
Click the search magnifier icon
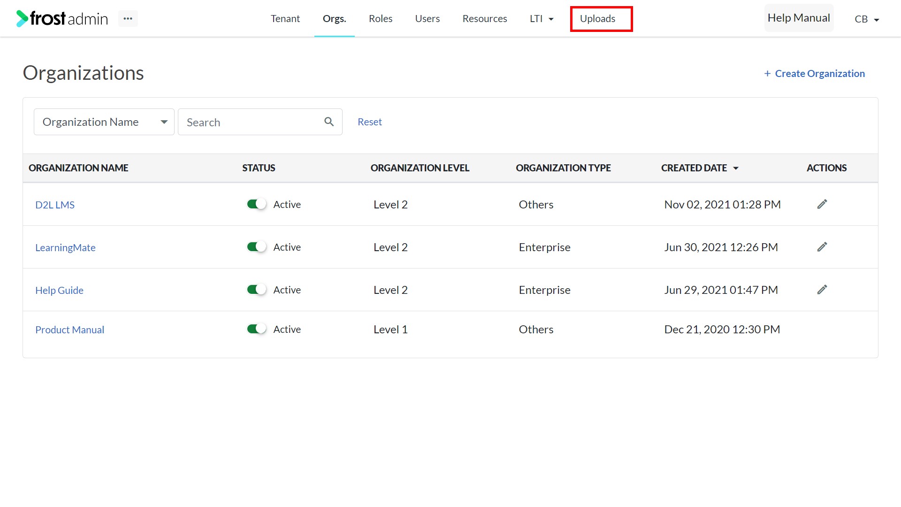tap(329, 122)
